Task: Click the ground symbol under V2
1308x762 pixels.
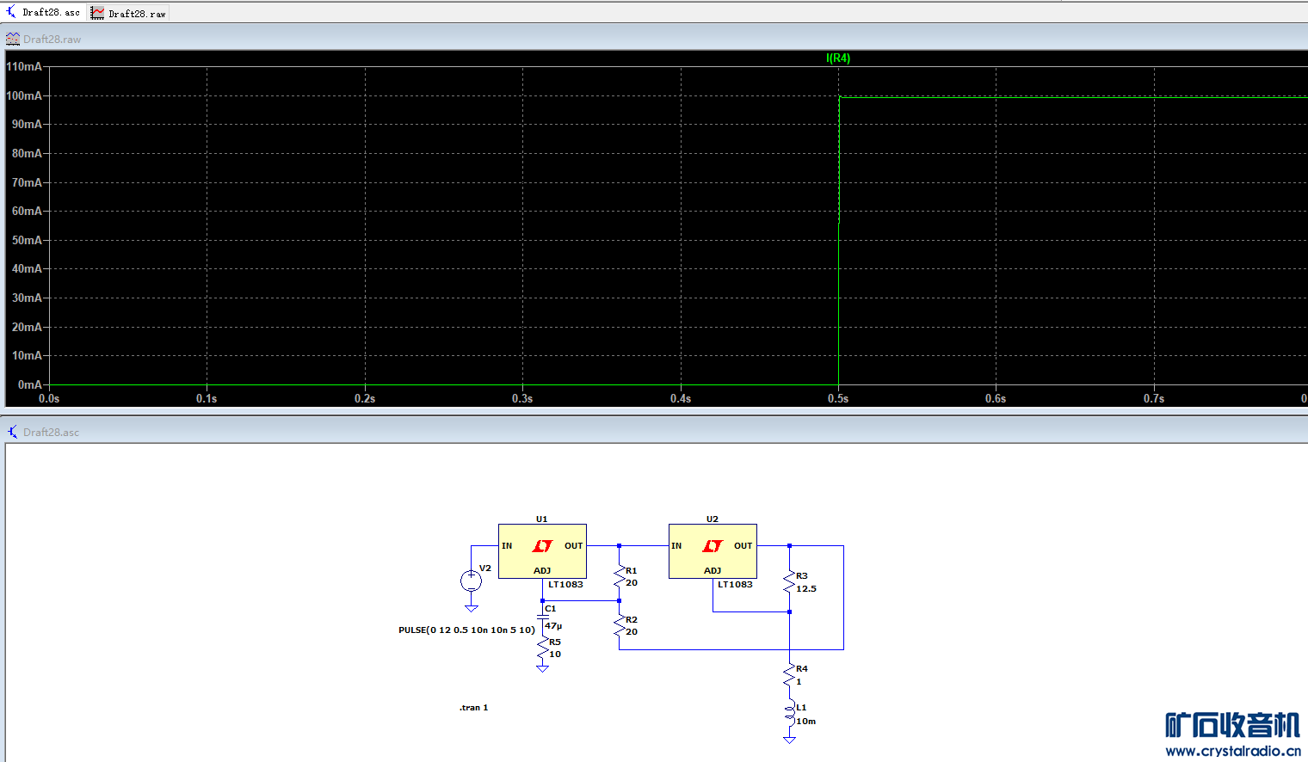Action: 471,608
